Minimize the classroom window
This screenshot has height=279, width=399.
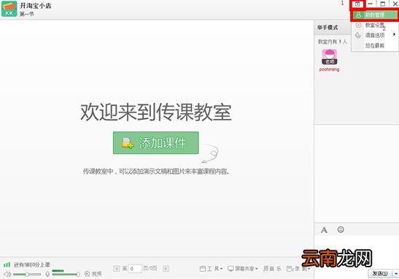click(x=371, y=4)
